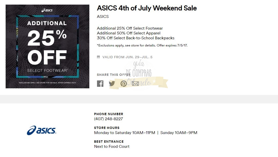Click the Monday to Saturday 10AM–11PM hours

125,133
